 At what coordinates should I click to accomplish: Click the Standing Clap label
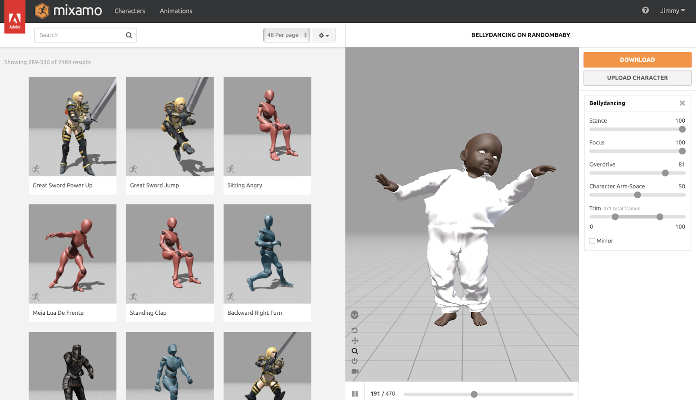tap(148, 313)
